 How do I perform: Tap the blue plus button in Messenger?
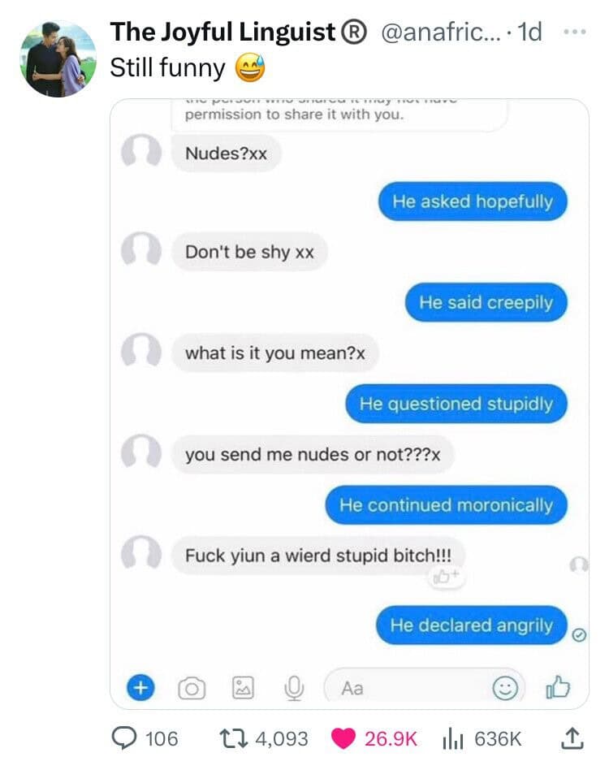coord(140,687)
